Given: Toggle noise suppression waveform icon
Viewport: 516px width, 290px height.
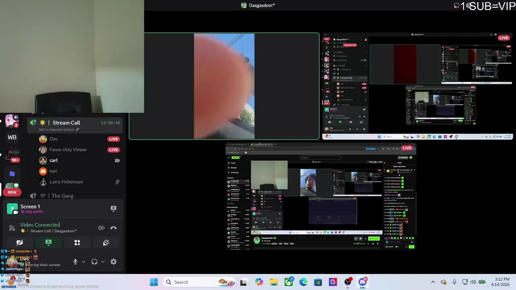Looking at the screenshot, I should click(101, 228).
